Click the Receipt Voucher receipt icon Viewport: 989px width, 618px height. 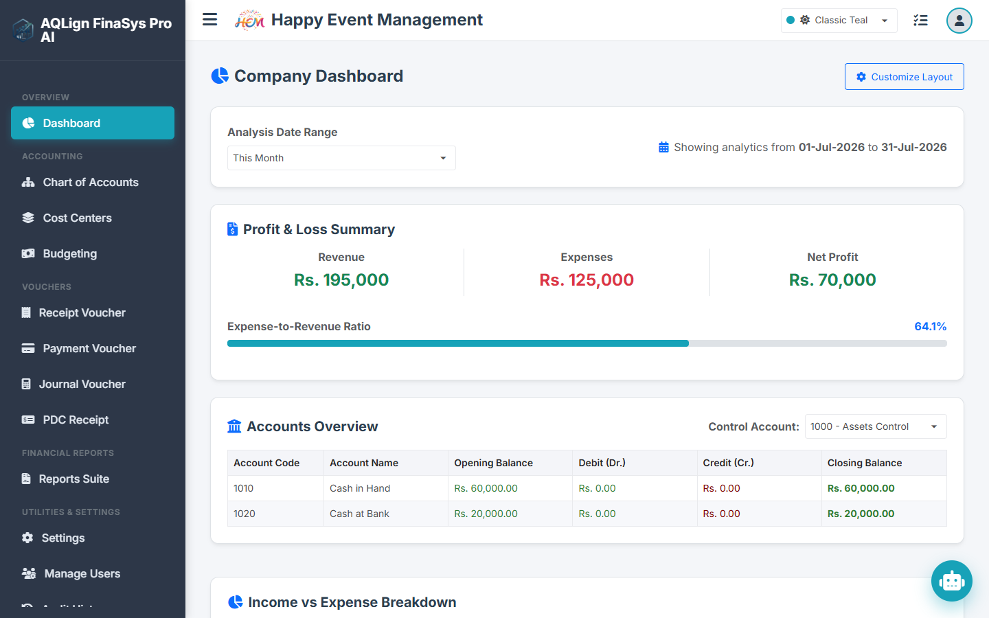[x=26, y=312]
